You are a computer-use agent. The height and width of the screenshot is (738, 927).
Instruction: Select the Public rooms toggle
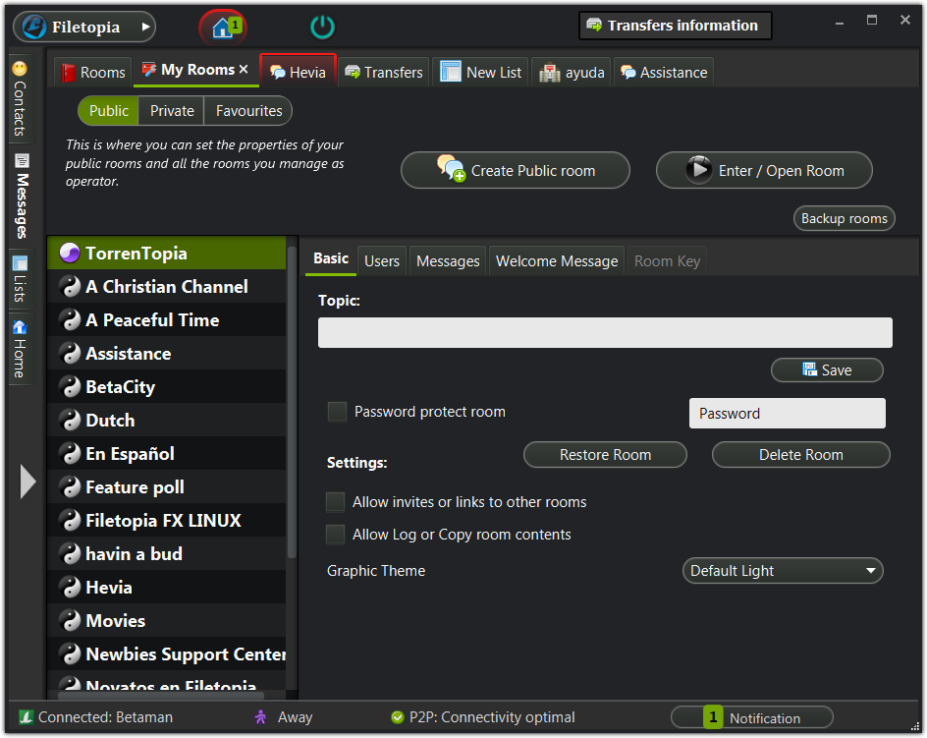pos(109,111)
